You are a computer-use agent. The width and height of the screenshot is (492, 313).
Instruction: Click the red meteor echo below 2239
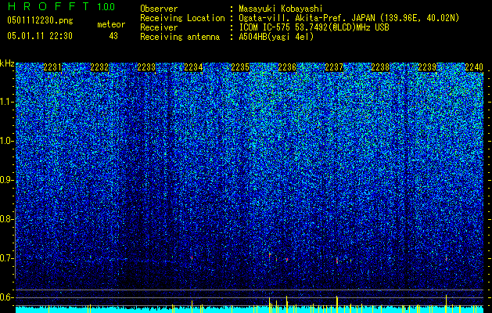tap(446, 259)
